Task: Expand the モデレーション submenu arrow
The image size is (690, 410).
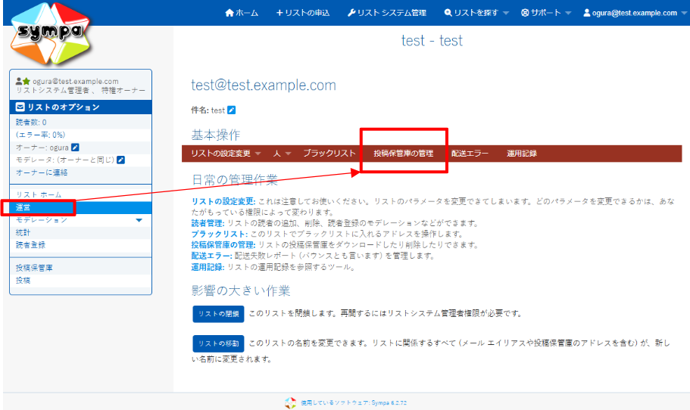Action: pyautogui.click(x=139, y=220)
